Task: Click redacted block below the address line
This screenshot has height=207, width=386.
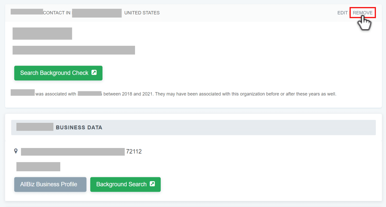Action: click(x=38, y=167)
